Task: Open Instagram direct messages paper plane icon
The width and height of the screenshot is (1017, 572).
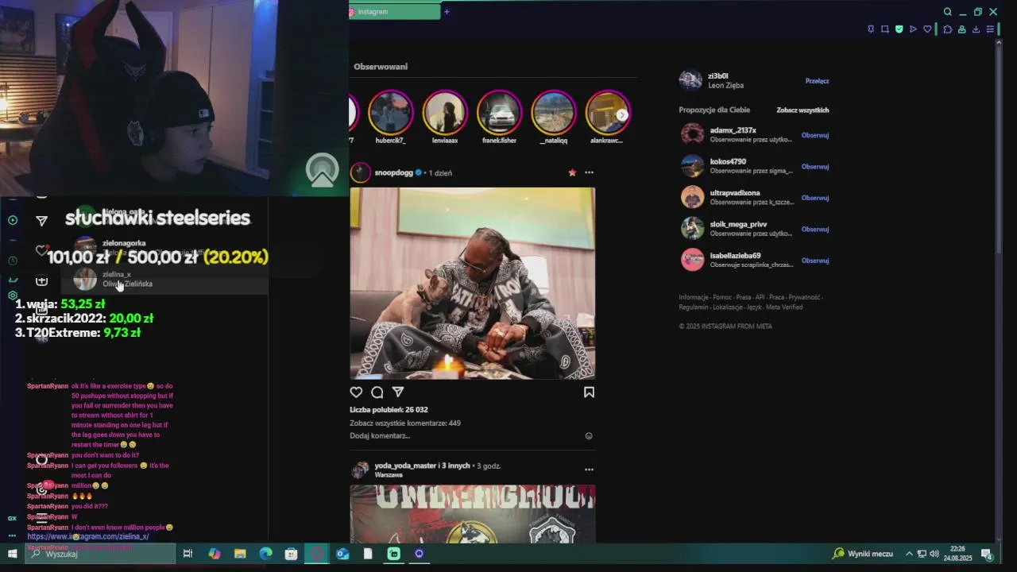Action: tap(41, 221)
